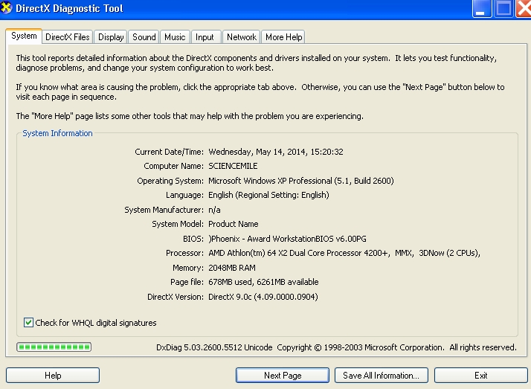The image size is (531, 389).
Task: Click the System Model value Product Name
Action: [234, 224]
